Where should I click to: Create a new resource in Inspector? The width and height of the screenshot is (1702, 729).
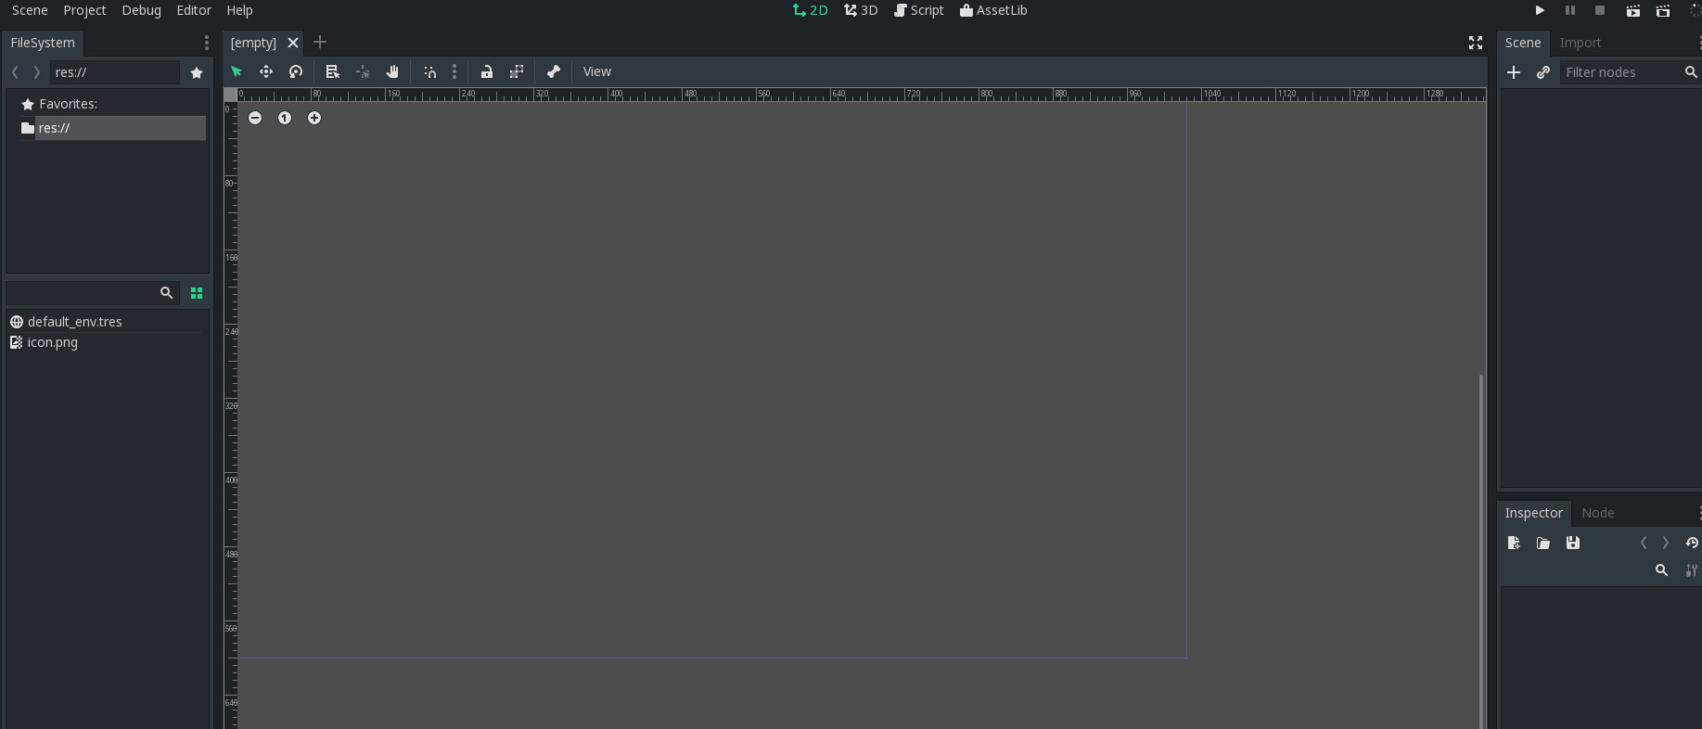1514,543
